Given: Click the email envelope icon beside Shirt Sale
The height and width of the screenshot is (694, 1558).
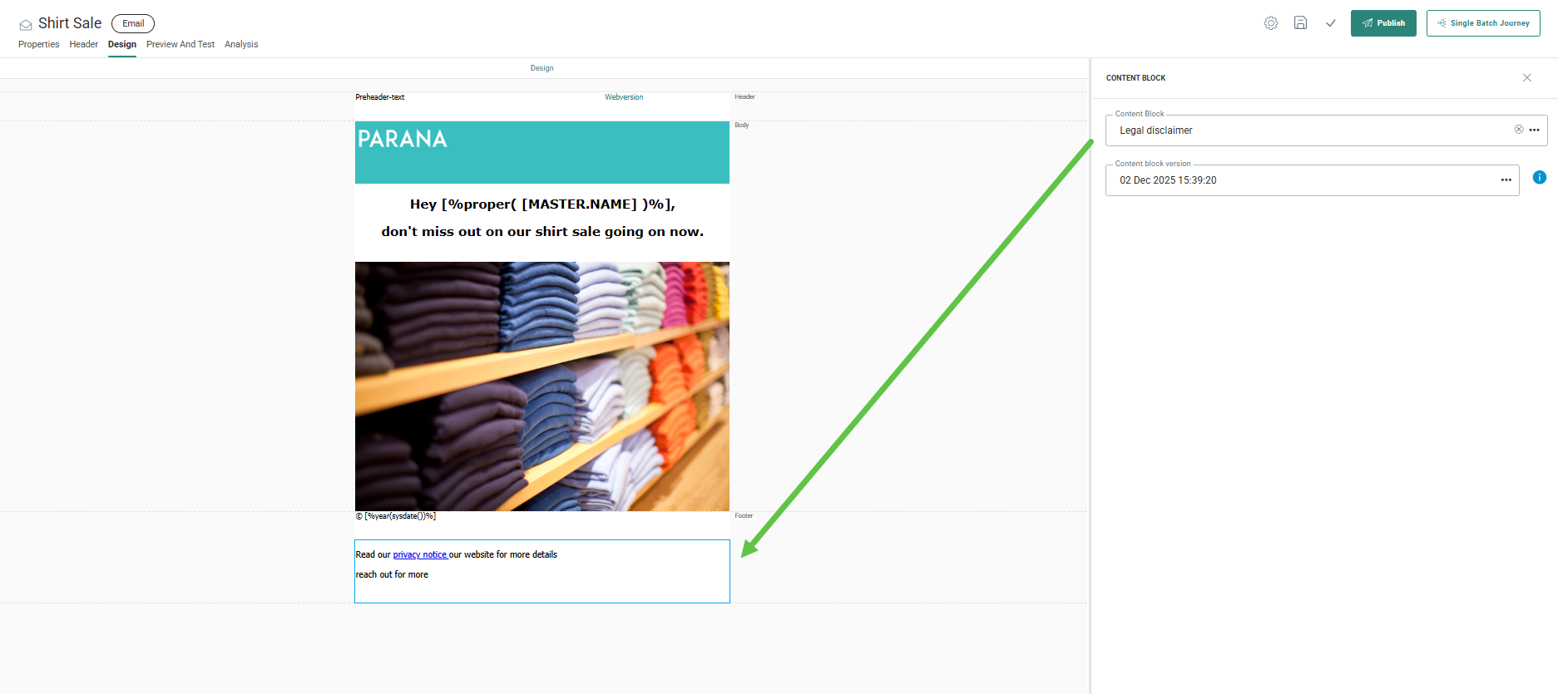Looking at the screenshot, I should click(x=26, y=25).
